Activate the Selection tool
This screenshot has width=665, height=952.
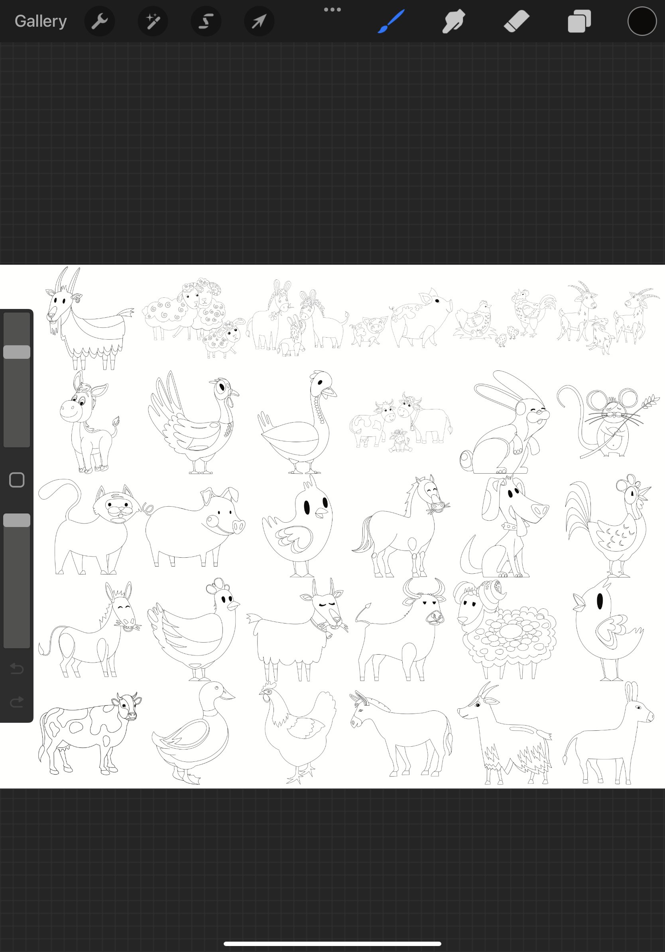[206, 21]
